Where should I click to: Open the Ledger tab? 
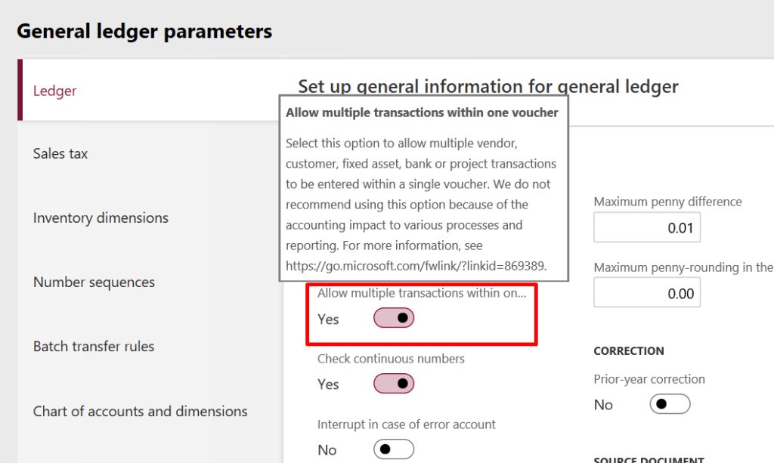point(55,91)
